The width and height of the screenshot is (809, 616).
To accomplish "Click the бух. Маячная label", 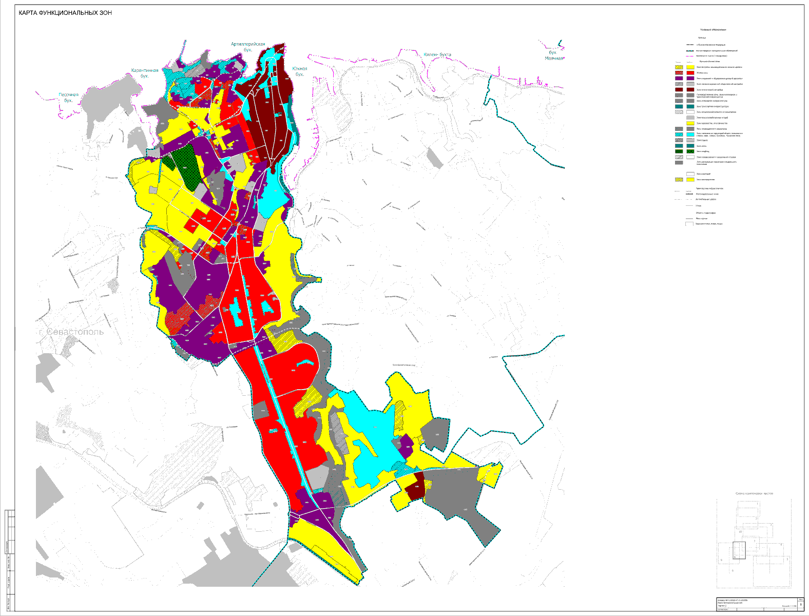I will click(554, 55).
